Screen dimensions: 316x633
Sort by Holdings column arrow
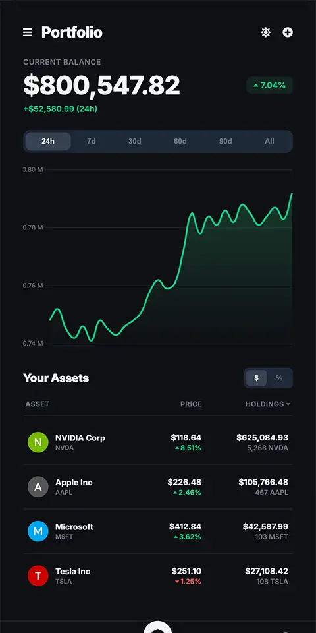(x=288, y=404)
